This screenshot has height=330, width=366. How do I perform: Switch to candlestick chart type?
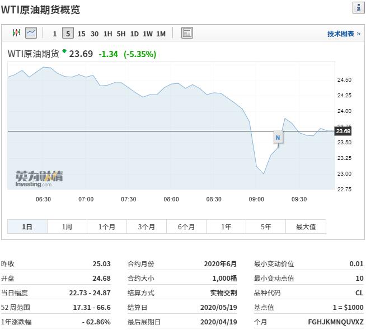[16, 33]
